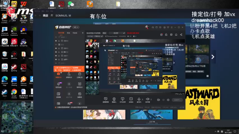
Task: Expand speaker options dropdown arrow
Action: 151,99
